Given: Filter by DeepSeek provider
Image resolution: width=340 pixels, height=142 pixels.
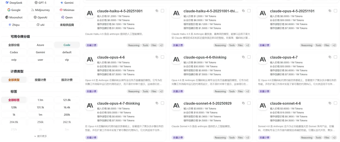Looking at the screenshot, I should (x=14, y=3).
